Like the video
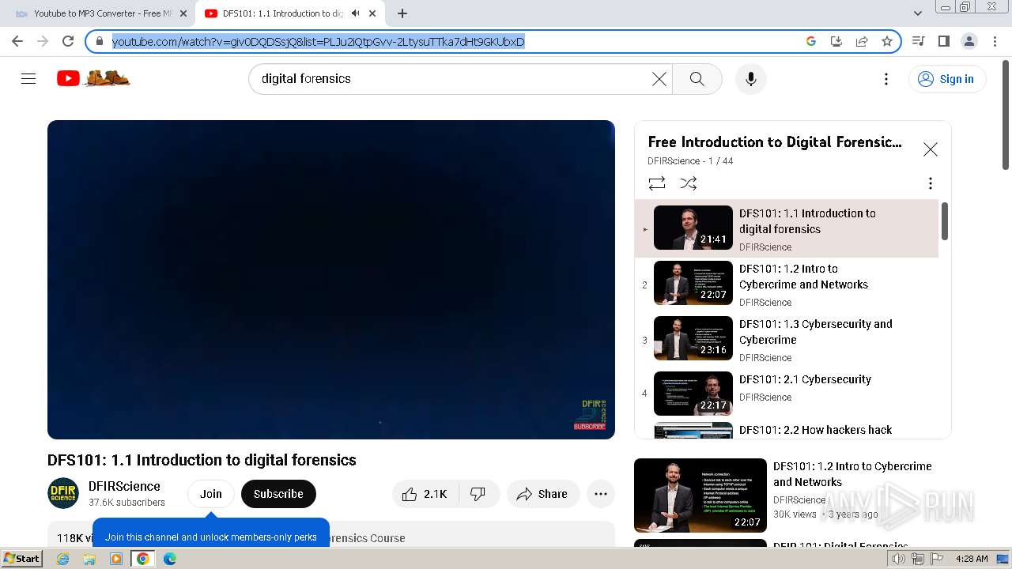 coord(425,494)
